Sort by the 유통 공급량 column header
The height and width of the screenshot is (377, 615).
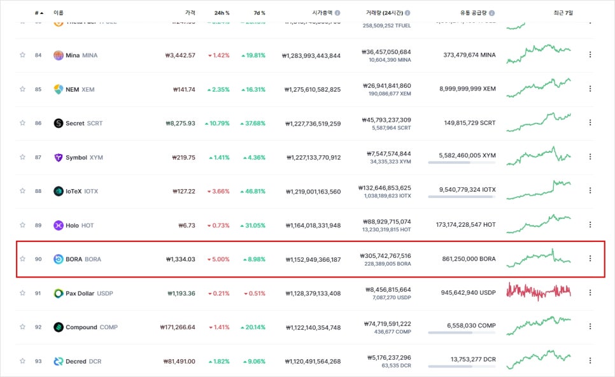tap(474, 13)
